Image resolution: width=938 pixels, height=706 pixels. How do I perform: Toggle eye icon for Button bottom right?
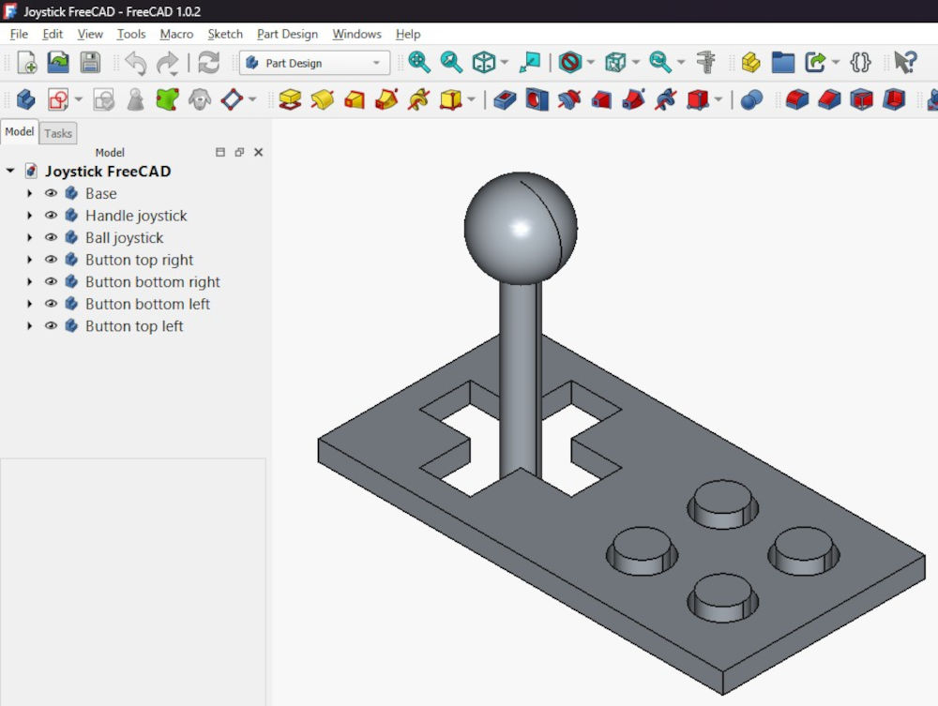click(x=51, y=281)
